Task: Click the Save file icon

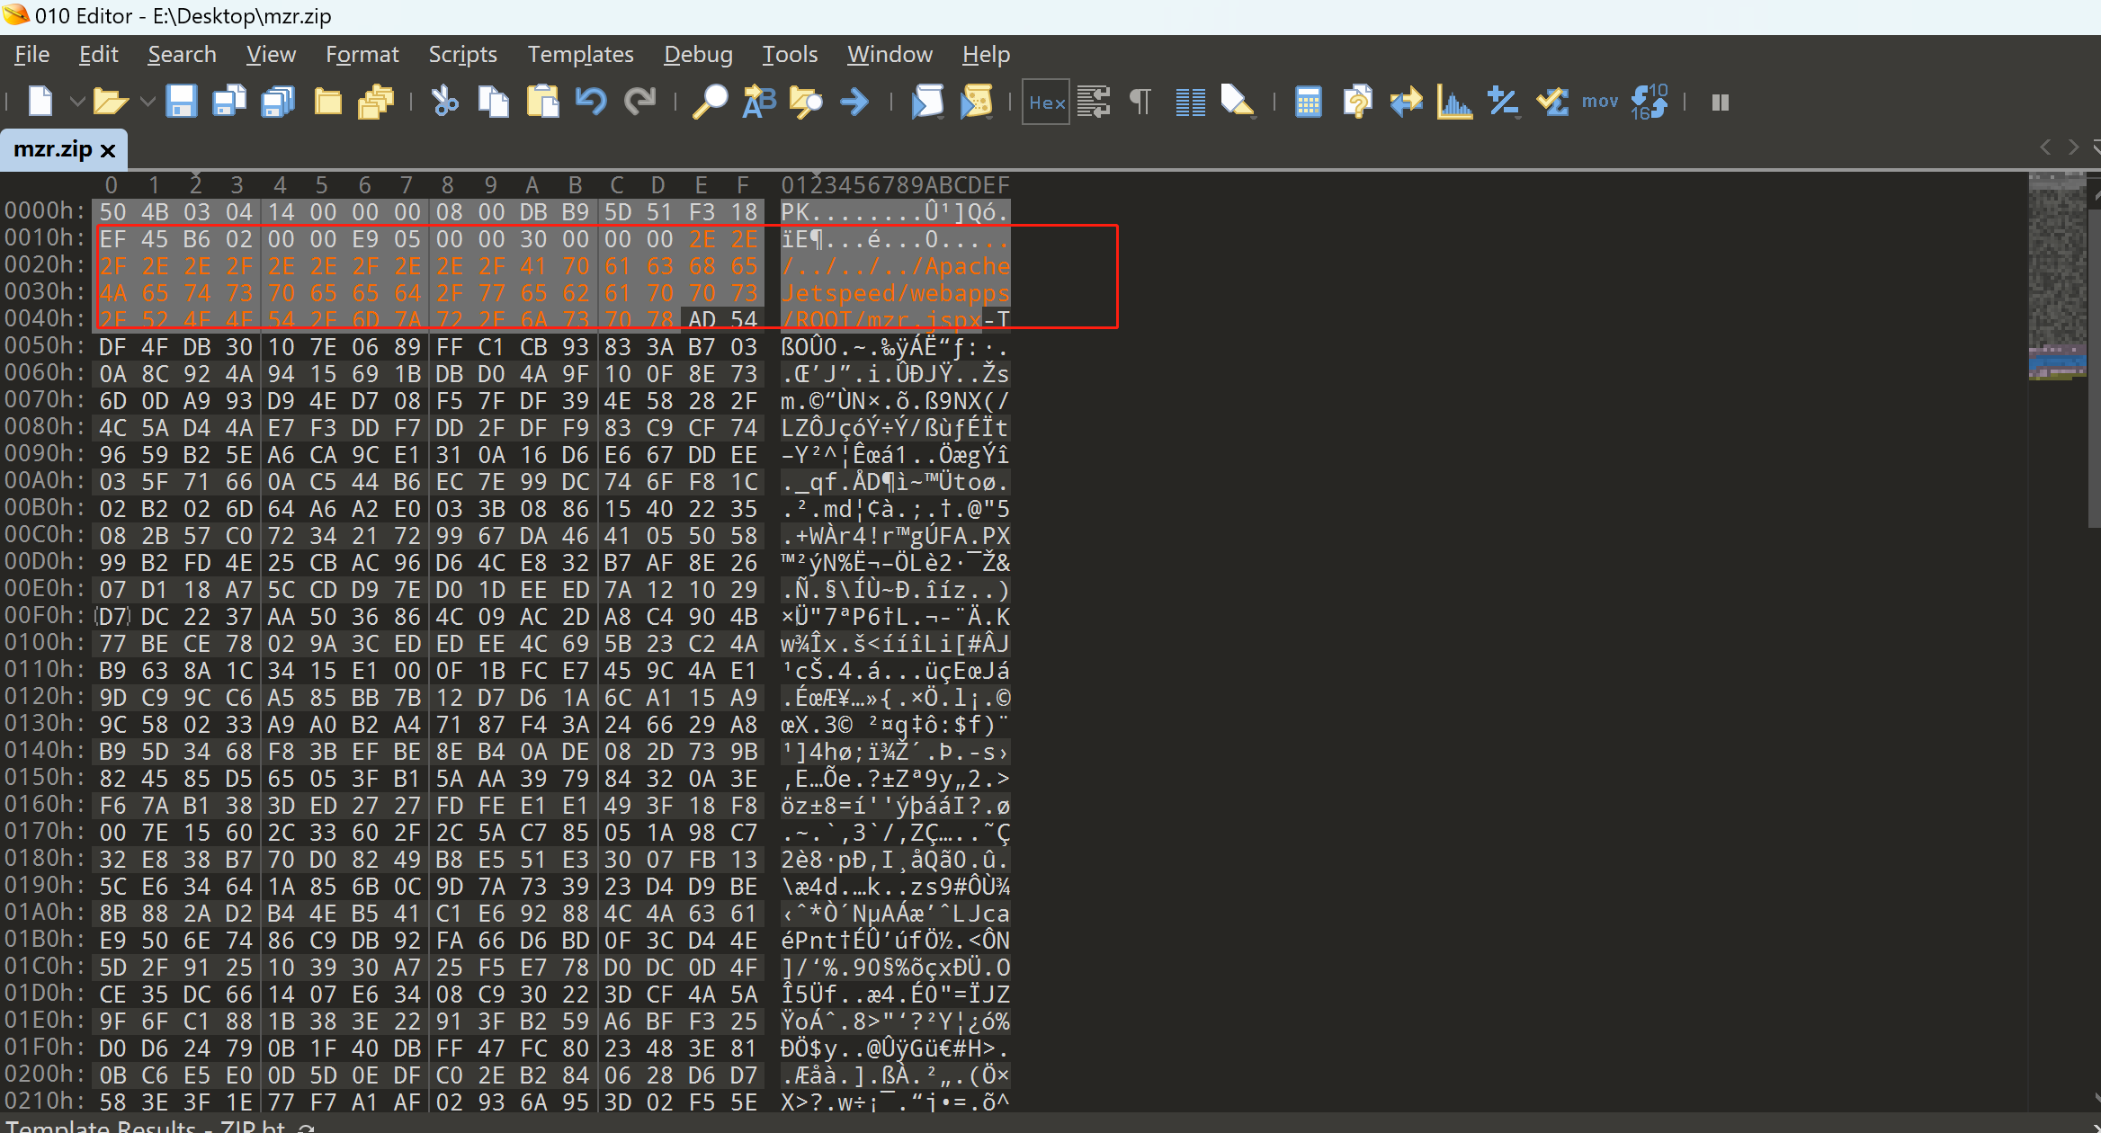Action: pyautogui.click(x=181, y=102)
